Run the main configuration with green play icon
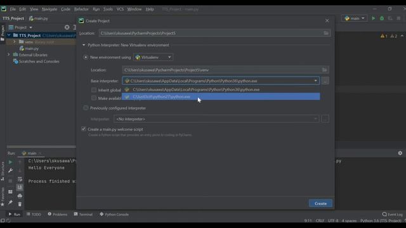The width and height of the screenshot is (406, 228). coord(373,18)
